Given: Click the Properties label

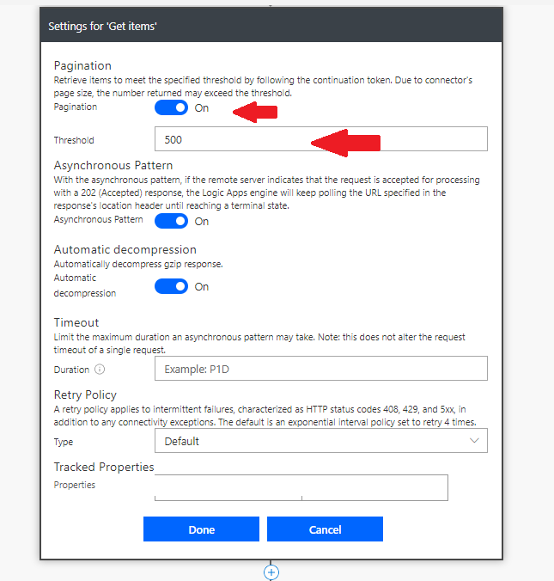Looking at the screenshot, I should pos(75,485).
